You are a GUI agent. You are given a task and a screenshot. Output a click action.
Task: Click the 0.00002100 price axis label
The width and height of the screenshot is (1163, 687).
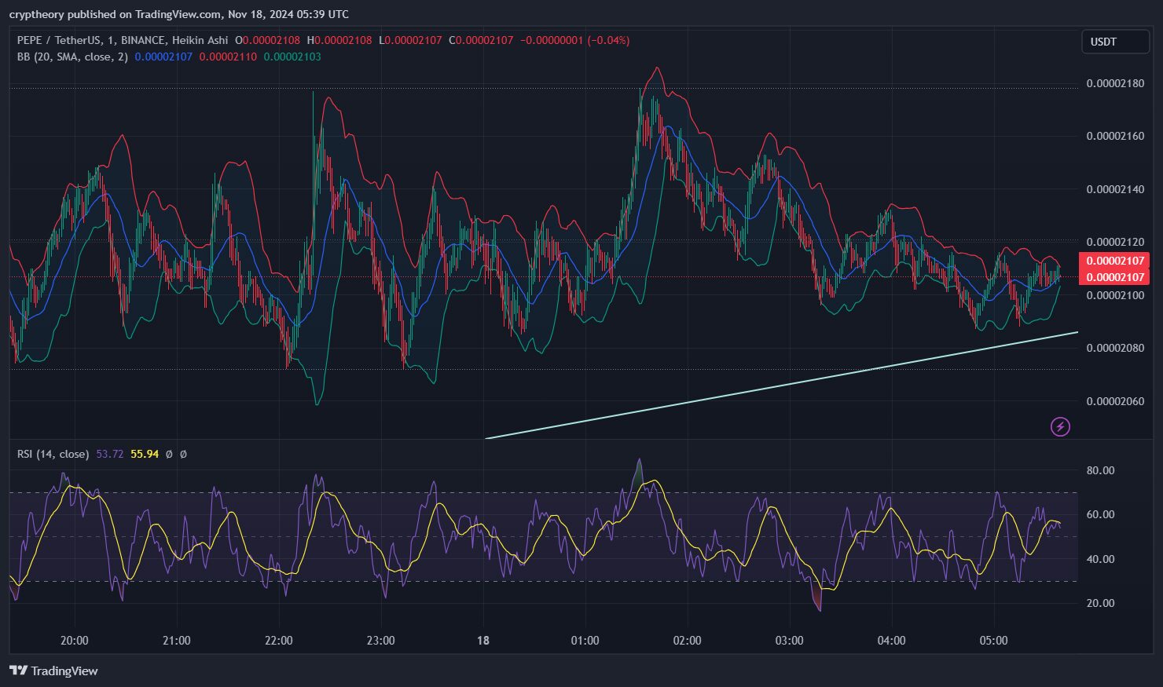[1115, 295]
